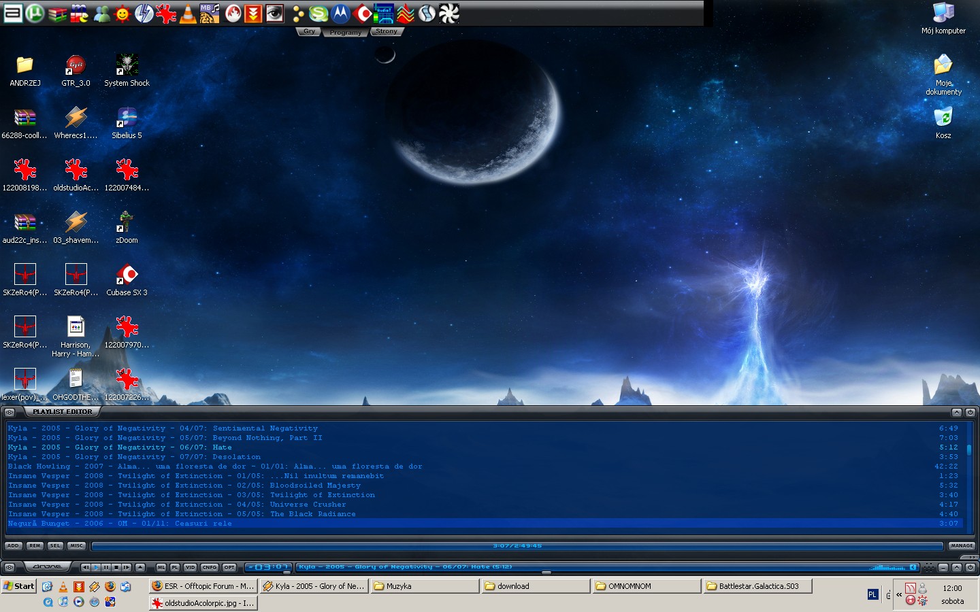Screen dimensions: 980x612
Task: Toggle the VID video window
Action: point(190,567)
